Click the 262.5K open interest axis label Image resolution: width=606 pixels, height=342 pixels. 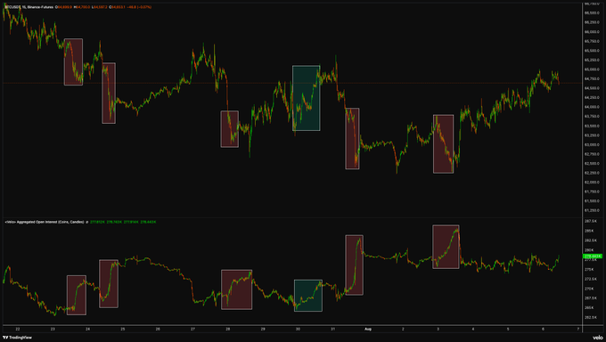[x=591, y=318]
